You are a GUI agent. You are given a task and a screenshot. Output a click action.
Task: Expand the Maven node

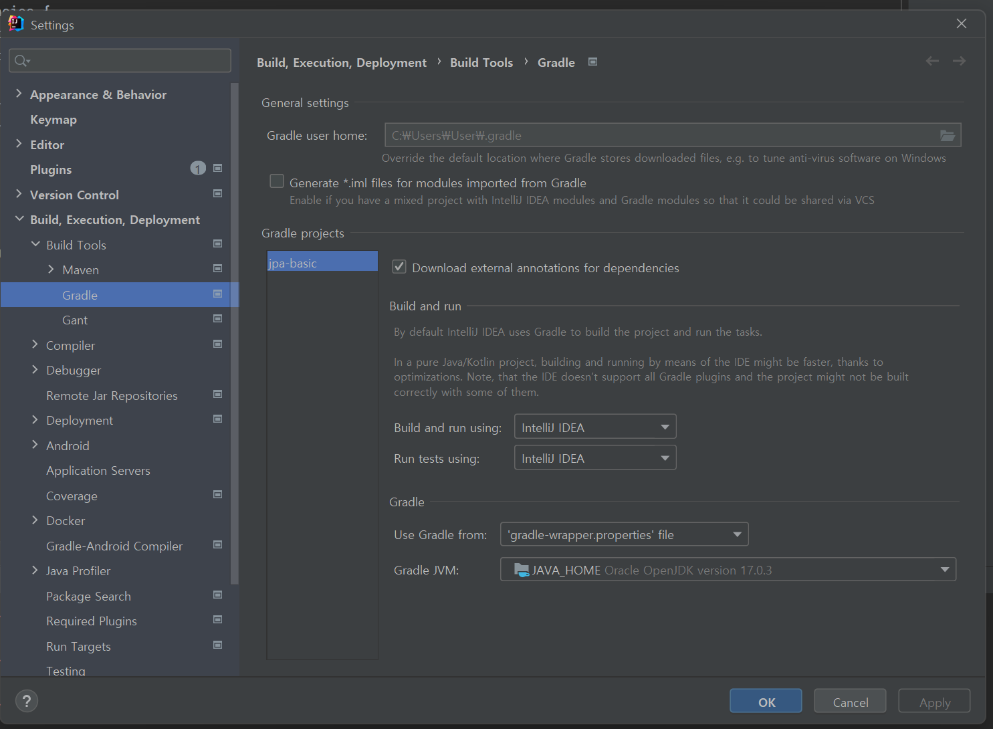[51, 269]
